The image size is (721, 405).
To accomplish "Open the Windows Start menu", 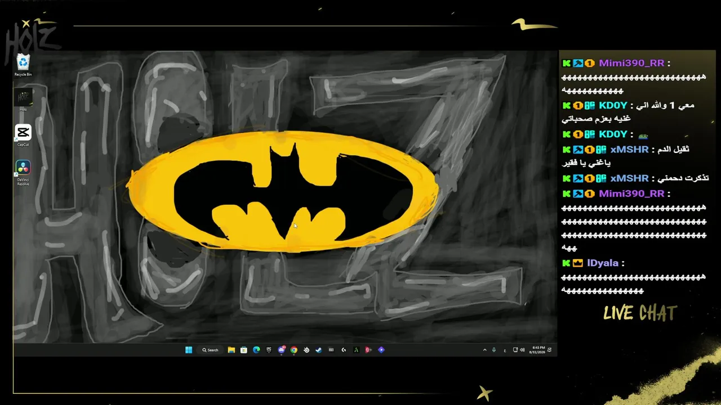I will tap(189, 350).
